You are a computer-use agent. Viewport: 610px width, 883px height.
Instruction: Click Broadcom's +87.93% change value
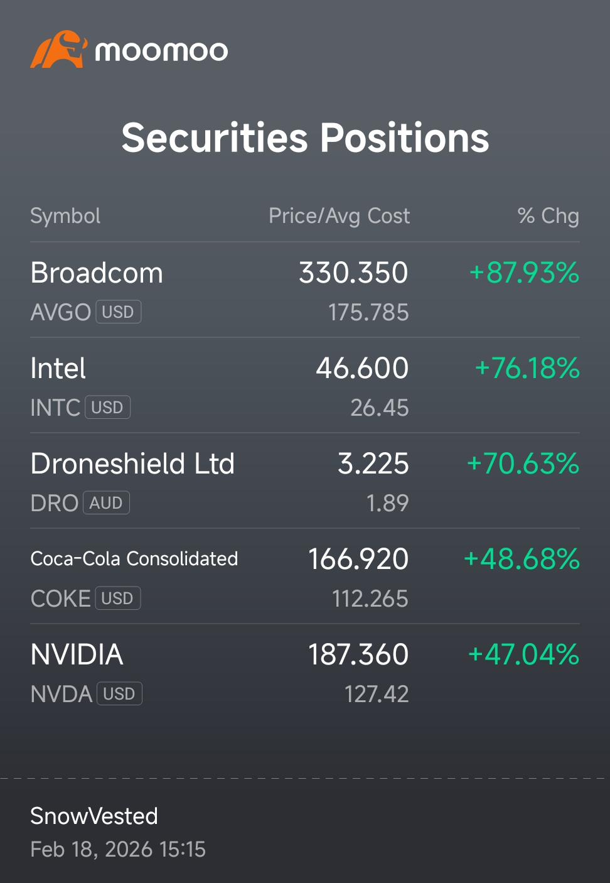(525, 273)
